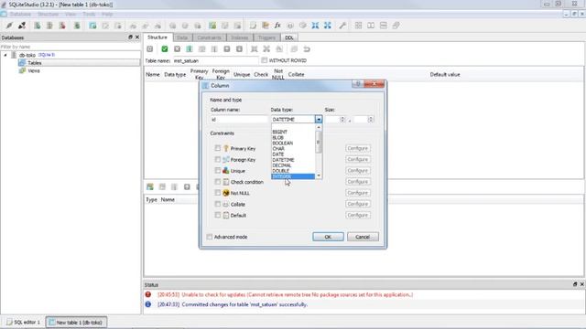Viewport: 586px width, 329px height.
Task: Click the disconnect from database icon
Action: [22, 26]
